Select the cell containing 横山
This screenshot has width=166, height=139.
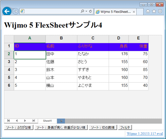point(61,86)
